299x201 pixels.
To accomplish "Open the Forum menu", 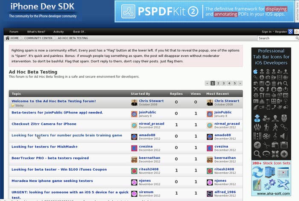I will [14, 32].
